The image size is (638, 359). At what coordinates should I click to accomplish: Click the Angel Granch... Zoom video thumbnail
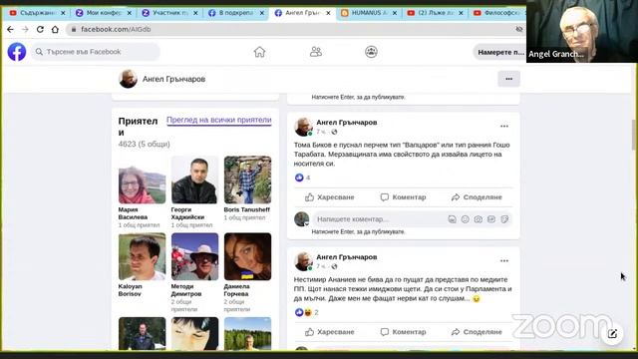tap(582, 31)
